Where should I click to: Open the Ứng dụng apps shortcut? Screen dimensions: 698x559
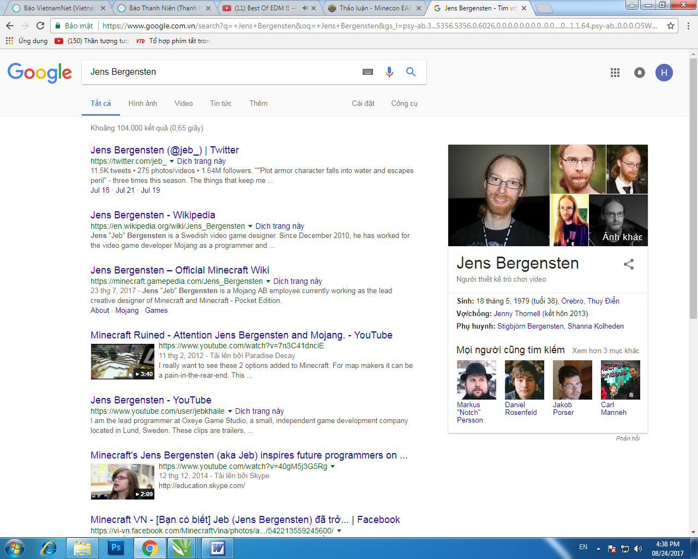pyautogui.click(x=27, y=41)
